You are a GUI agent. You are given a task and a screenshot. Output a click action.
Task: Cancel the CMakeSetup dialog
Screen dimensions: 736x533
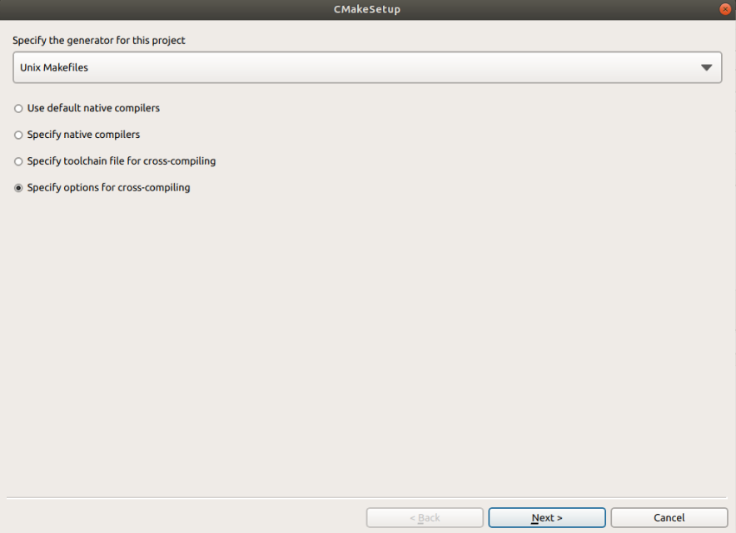(x=669, y=517)
